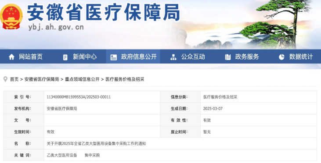Click the location pin icon in breadcrumb
This screenshot has height=163, width=321.
tap(6, 79)
